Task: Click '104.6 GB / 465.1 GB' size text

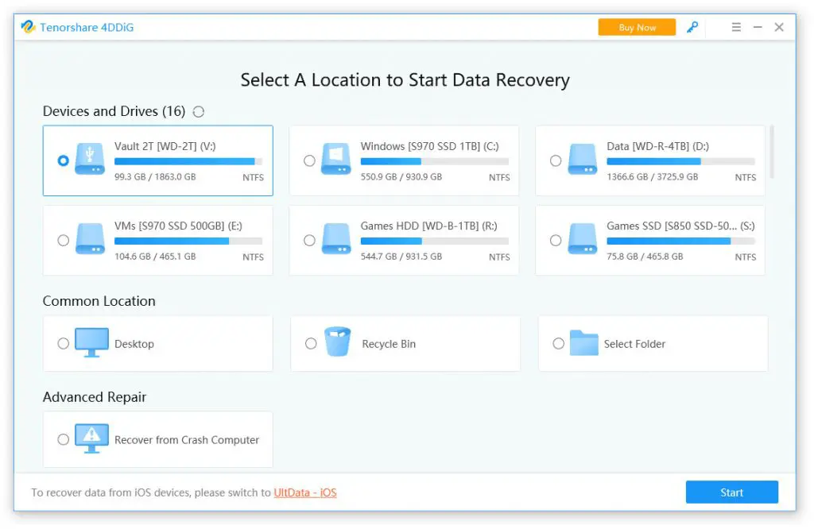Action: click(155, 257)
